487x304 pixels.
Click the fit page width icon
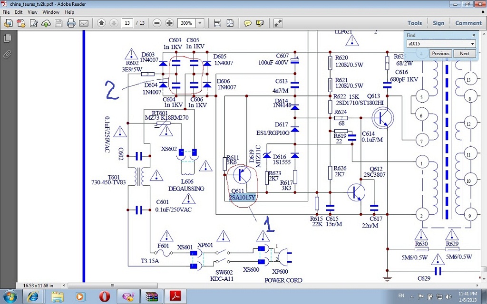(x=217, y=23)
